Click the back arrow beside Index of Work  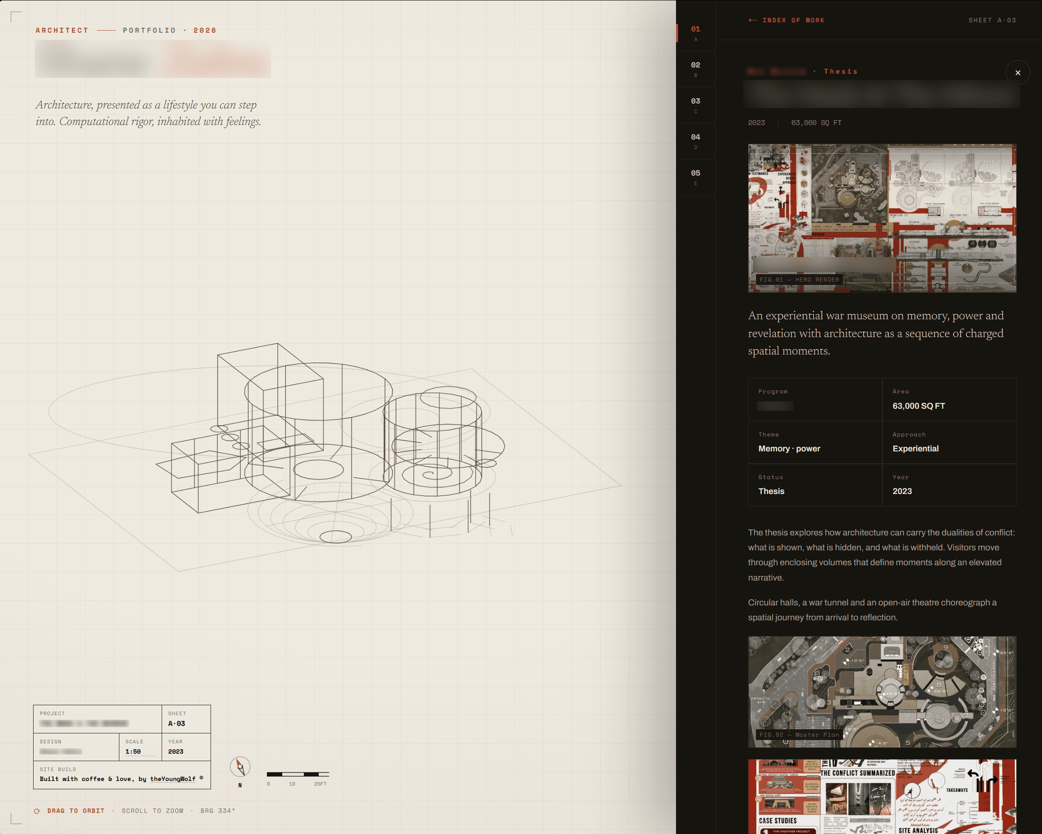coord(753,20)
